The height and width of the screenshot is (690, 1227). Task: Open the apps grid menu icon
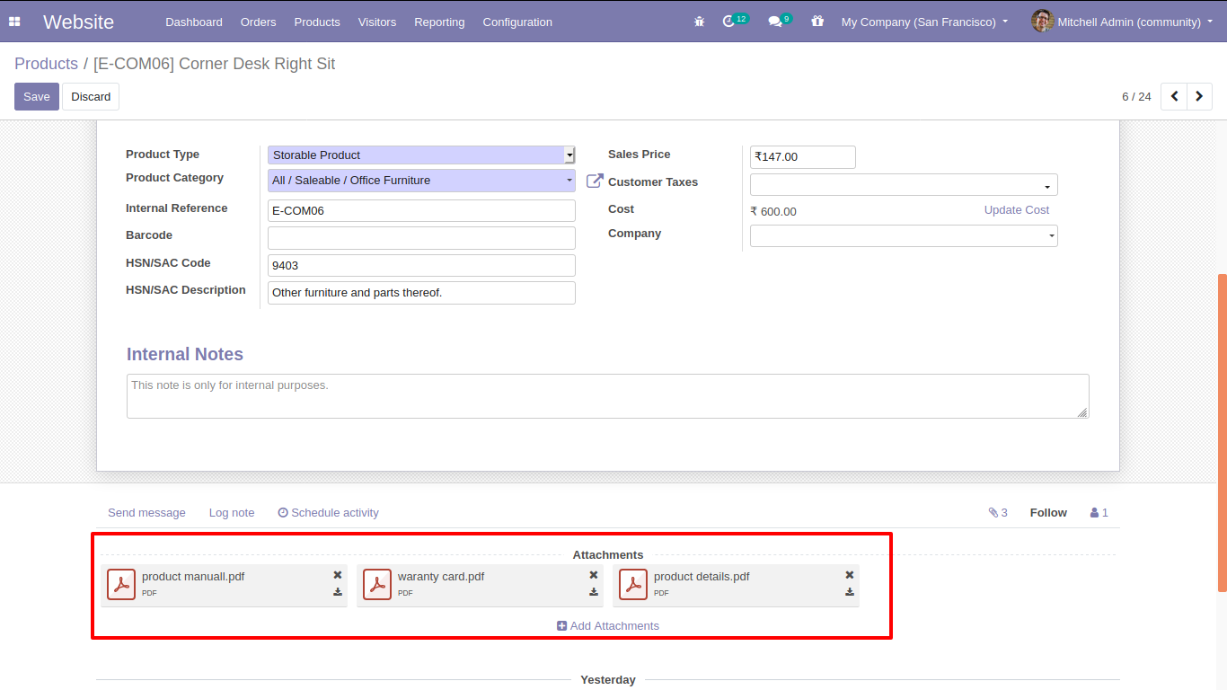click(x=14, y=22)
